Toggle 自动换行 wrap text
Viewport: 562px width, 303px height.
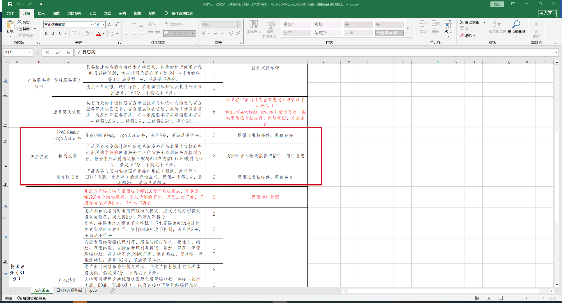coord(174,24)
